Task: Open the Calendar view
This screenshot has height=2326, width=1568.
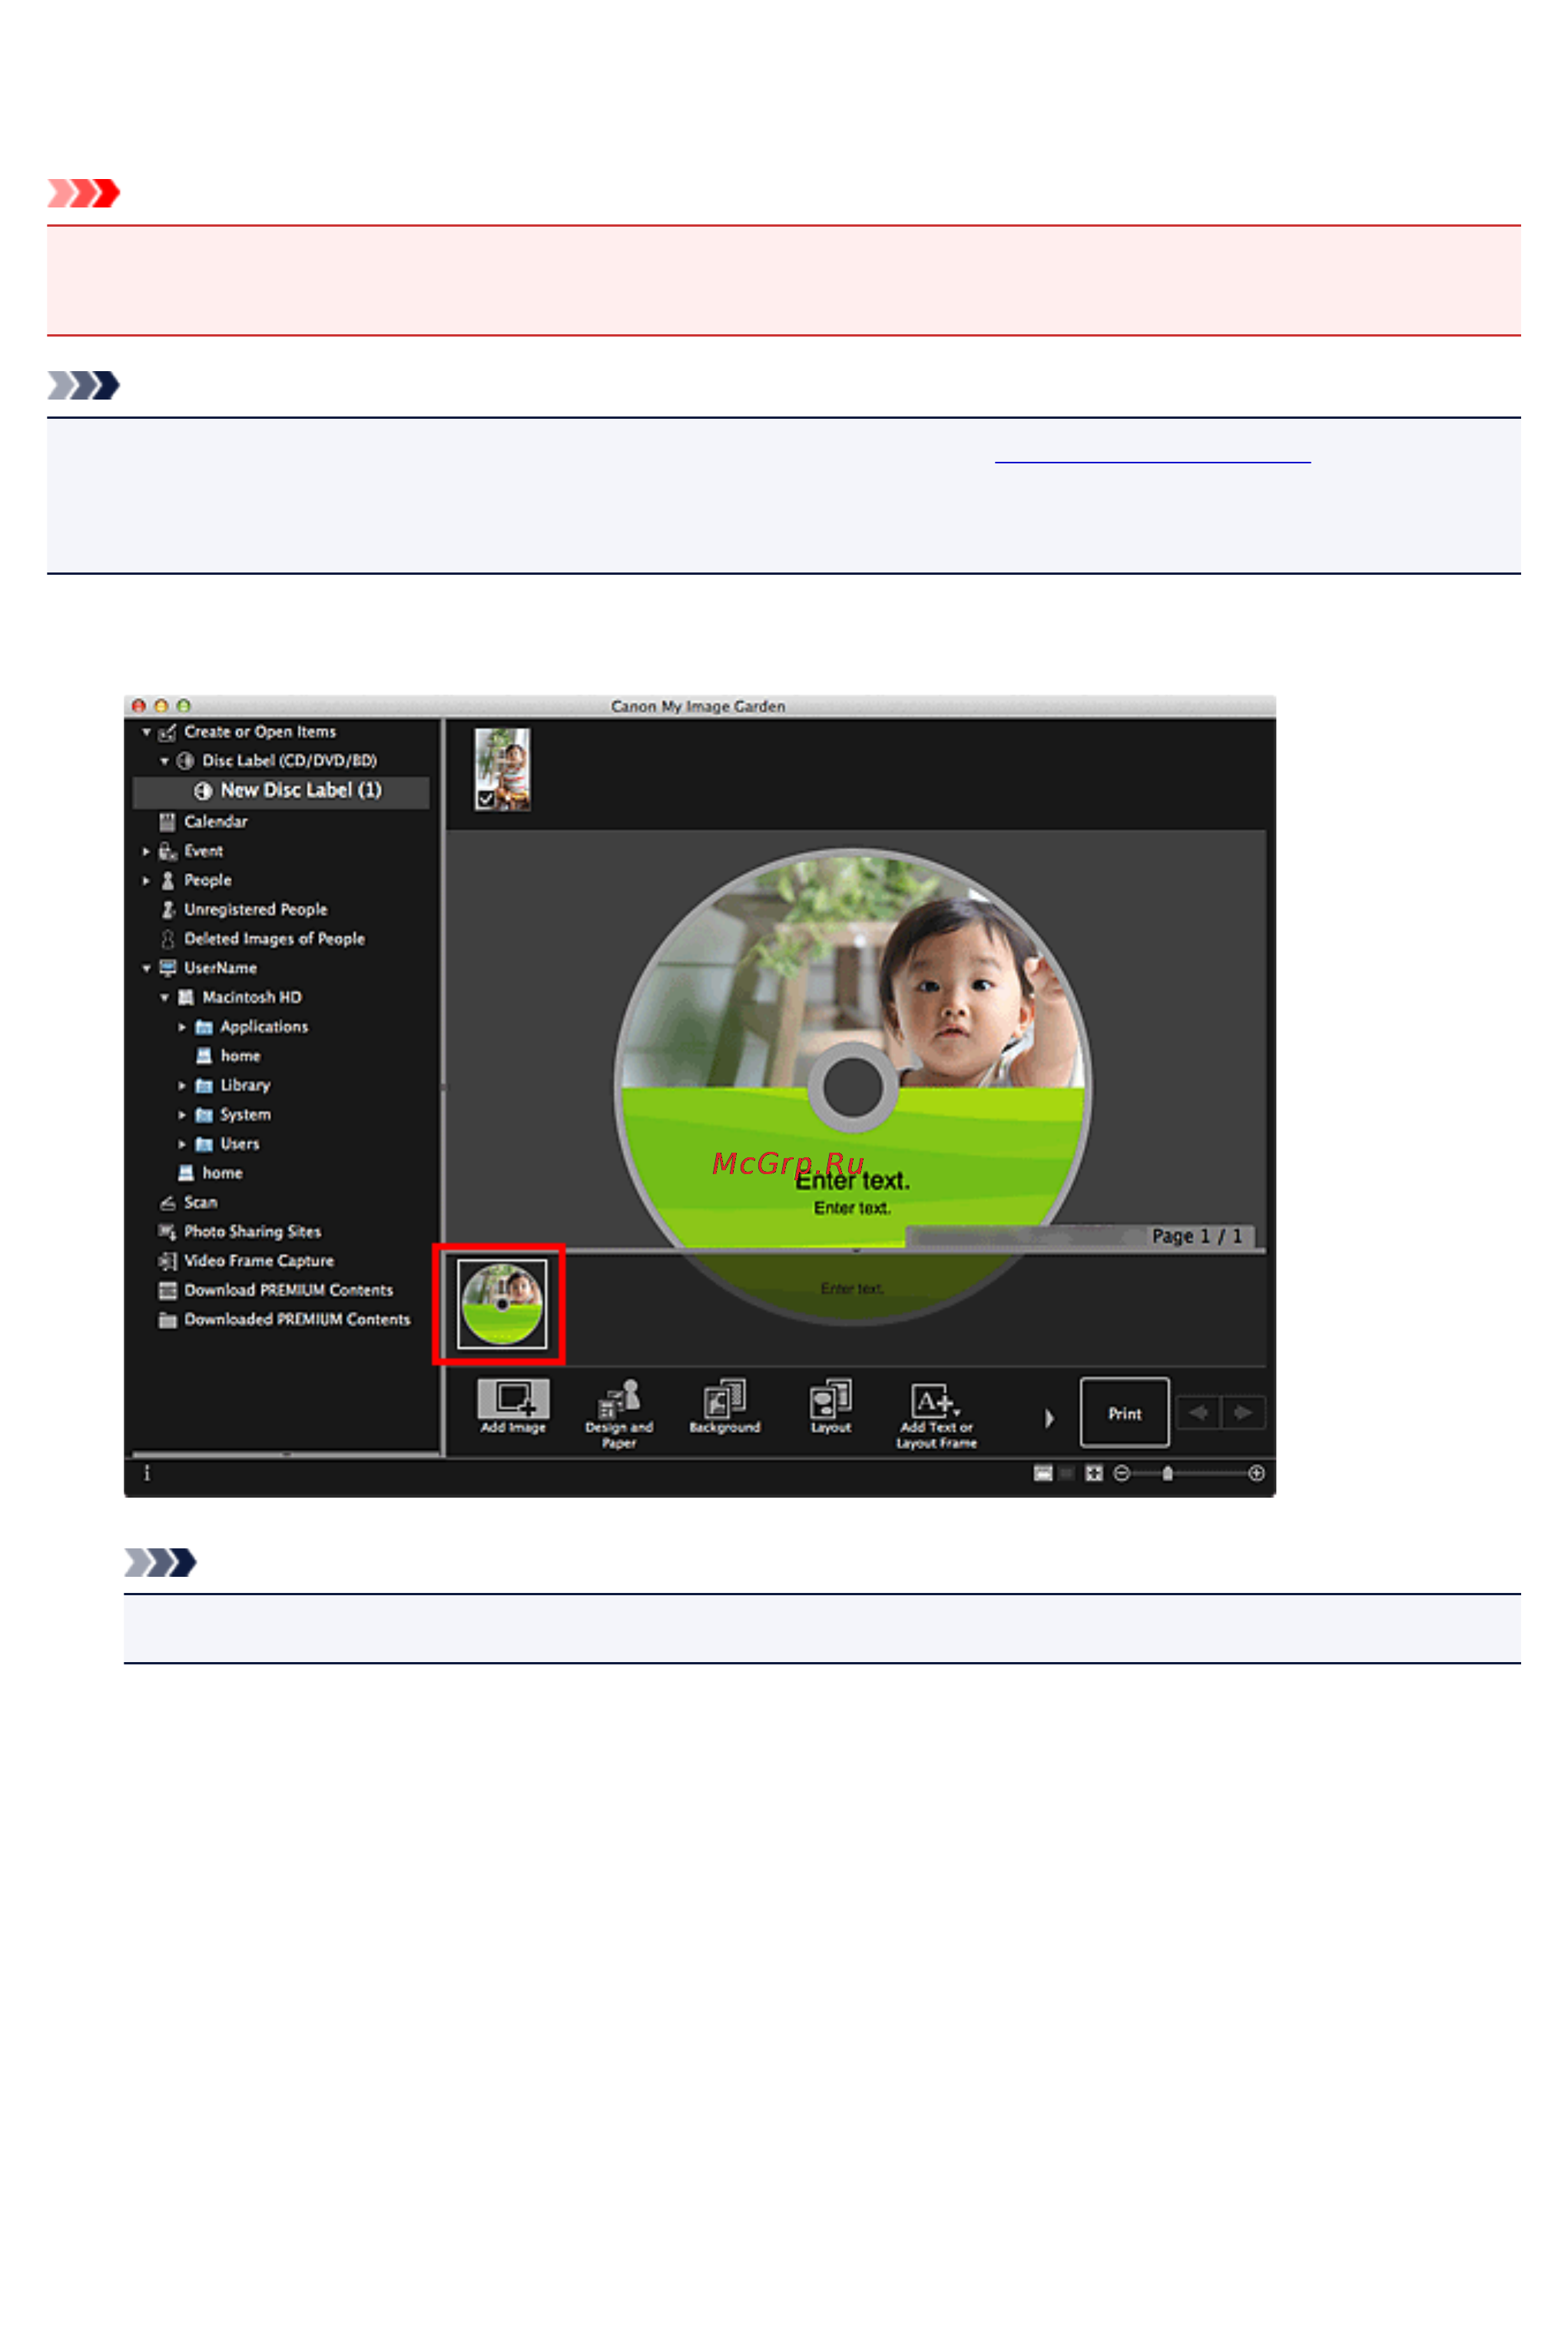Action: (x=215, y=821)
